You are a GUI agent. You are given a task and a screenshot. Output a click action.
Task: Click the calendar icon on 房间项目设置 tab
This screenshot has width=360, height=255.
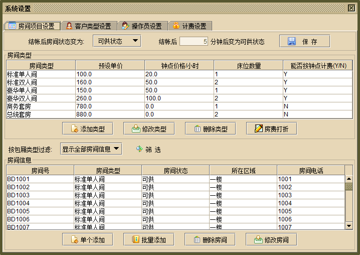coord(12,26)
